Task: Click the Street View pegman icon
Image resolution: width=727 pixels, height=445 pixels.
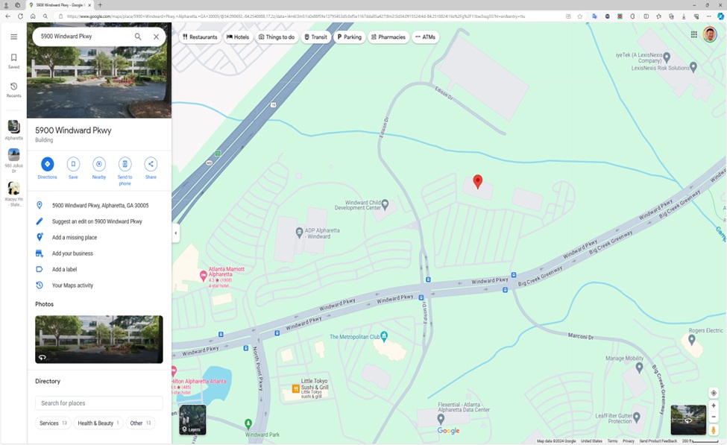Action: pos(714,429)
